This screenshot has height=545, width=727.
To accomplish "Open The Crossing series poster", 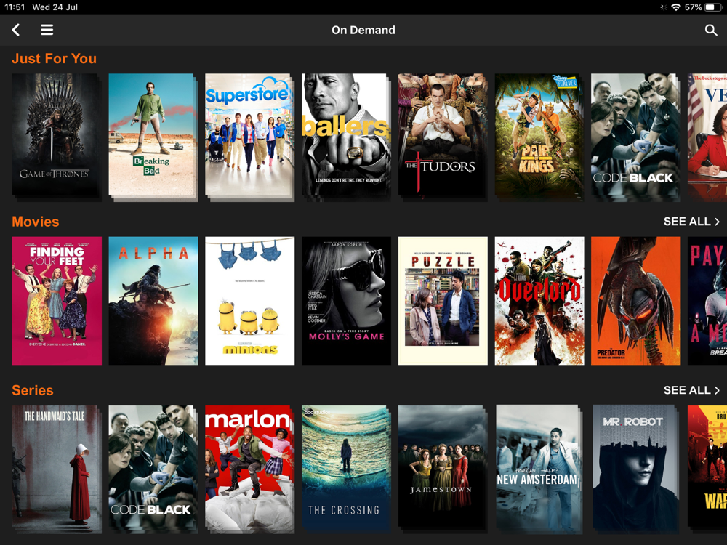I will point(346,469).
